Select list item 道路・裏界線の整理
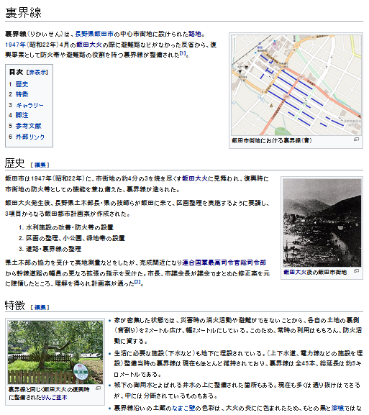Image resolution: width=369 pixels, height=415 pixels. click(53, 249)
